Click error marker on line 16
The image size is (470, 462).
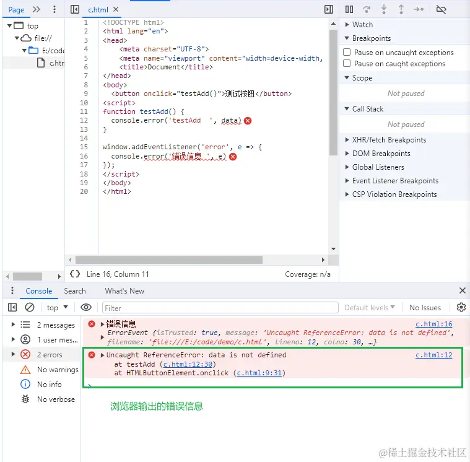(233, 157)
